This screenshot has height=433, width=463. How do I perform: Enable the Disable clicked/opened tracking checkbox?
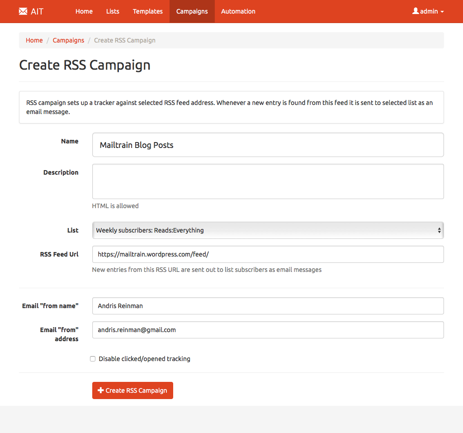coord(93,359)
